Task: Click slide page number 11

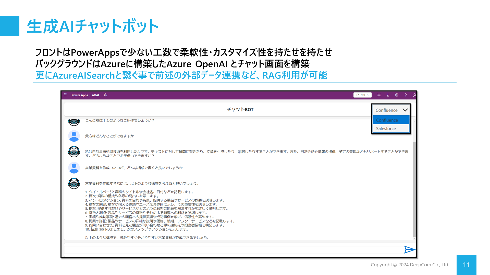Action: pos(467,265)
